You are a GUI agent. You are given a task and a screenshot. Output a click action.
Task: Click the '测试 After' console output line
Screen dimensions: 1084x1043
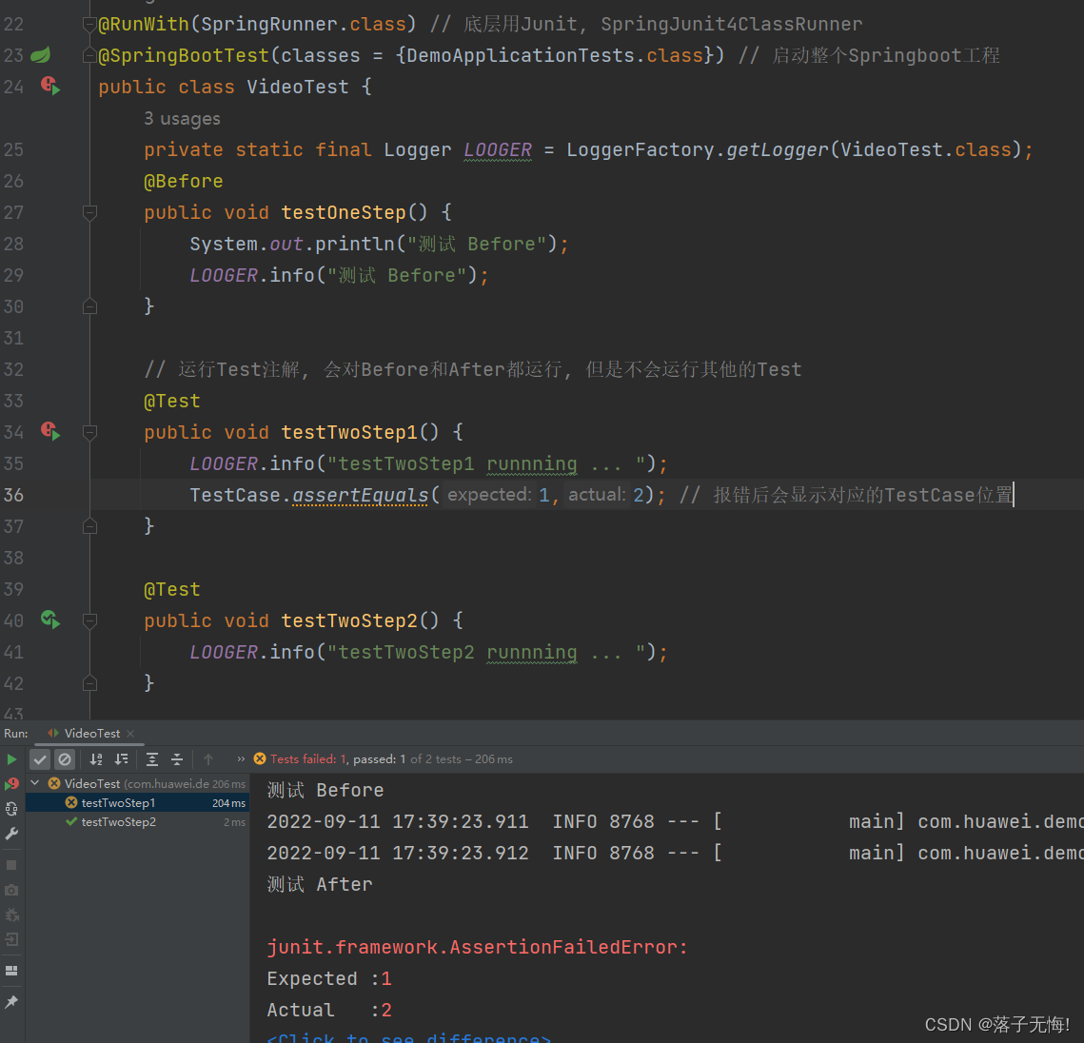(320, 884)
